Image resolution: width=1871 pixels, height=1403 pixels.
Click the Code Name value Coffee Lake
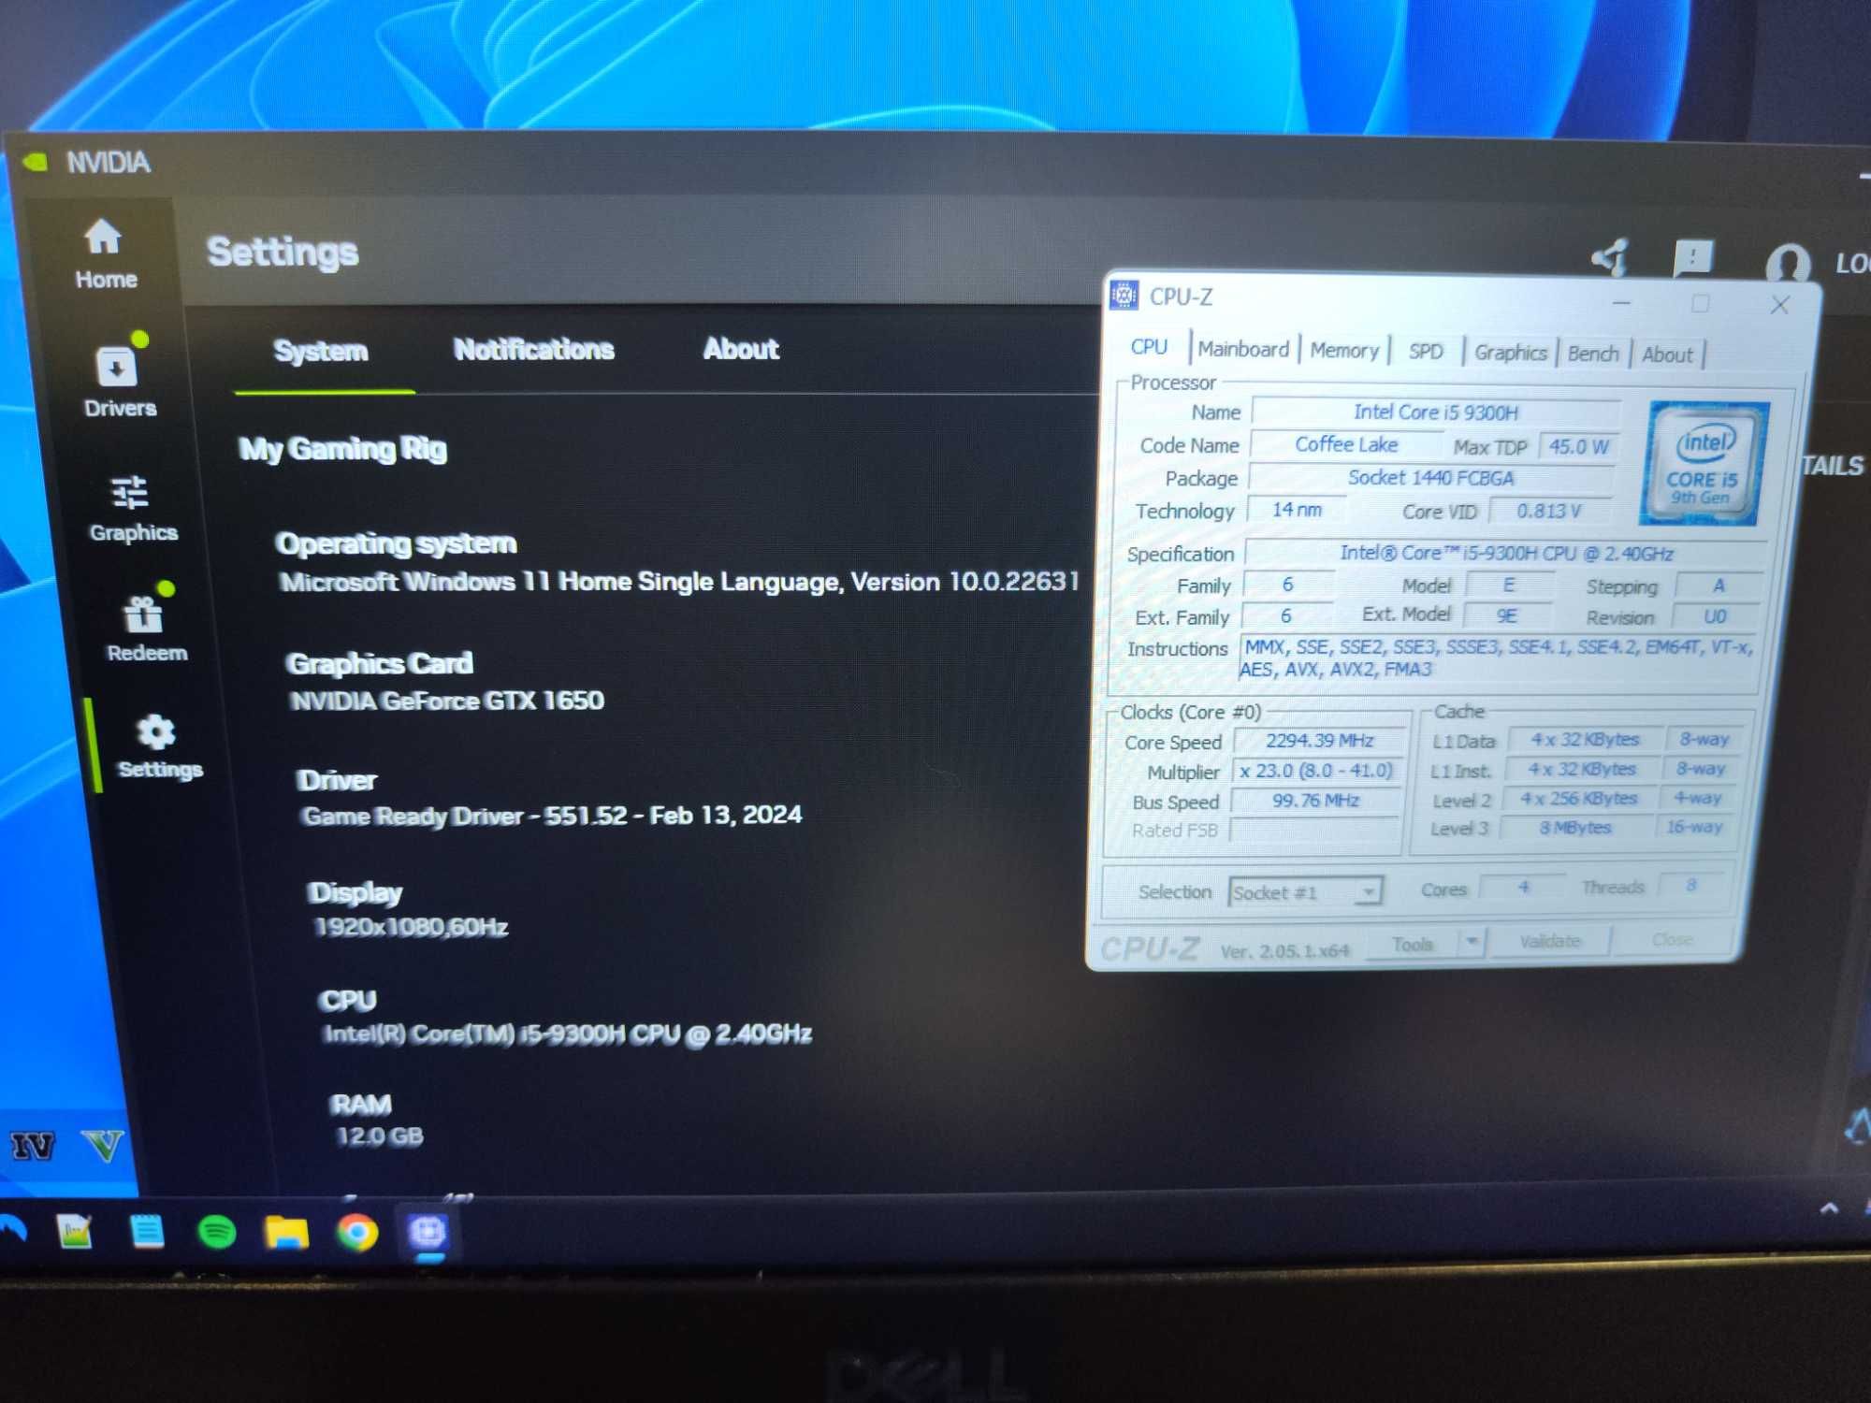[x=1346, y=445]
